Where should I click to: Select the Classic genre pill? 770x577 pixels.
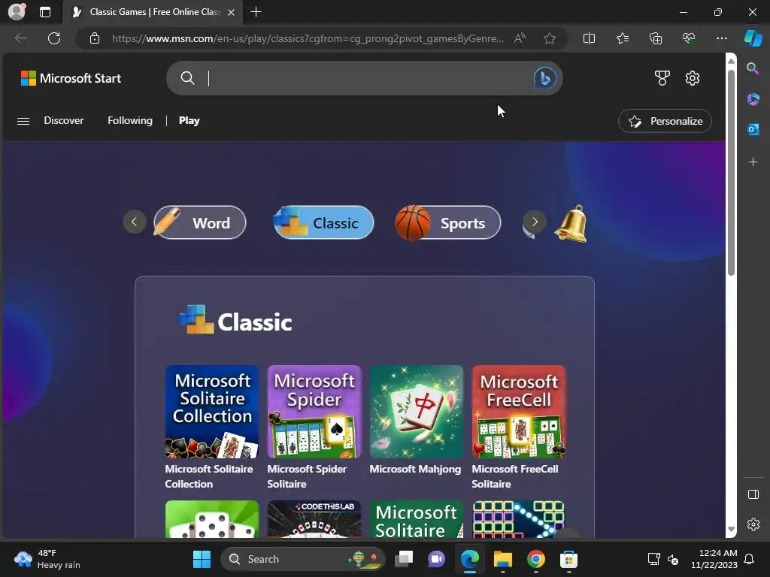(x=323, y=222)
